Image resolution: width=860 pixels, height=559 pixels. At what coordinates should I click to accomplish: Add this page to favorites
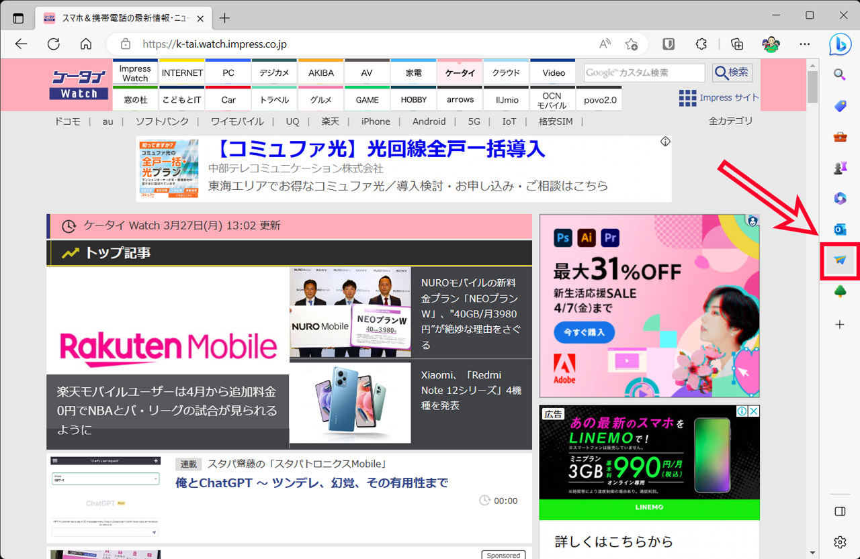[x=632, y=44]
